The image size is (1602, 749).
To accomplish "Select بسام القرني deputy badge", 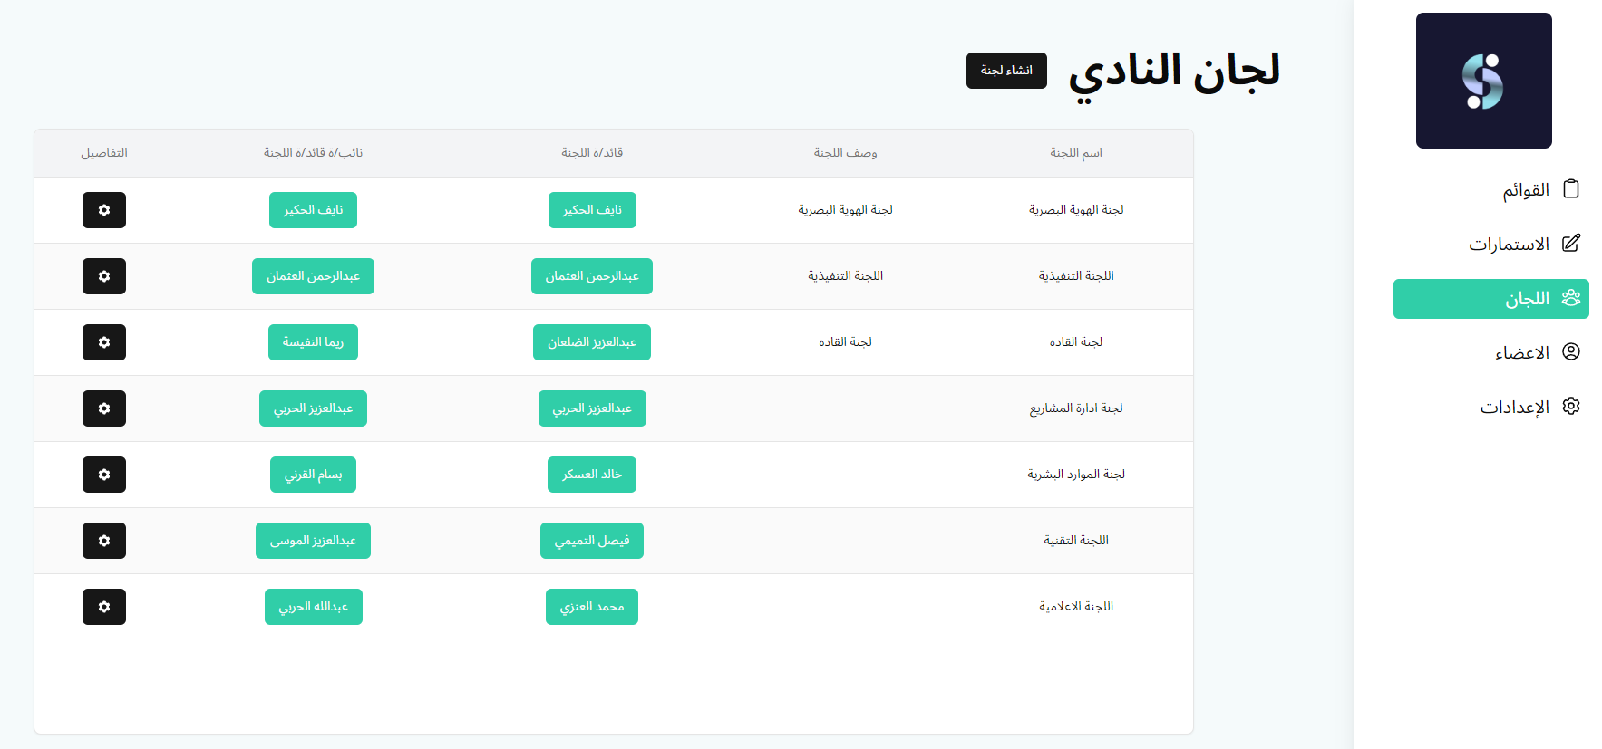I will tap(313, 475).
